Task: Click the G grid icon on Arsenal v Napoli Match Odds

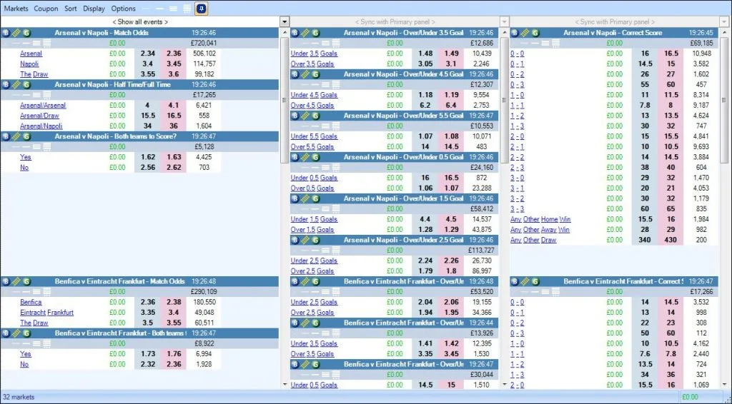Action: (26, 33)
